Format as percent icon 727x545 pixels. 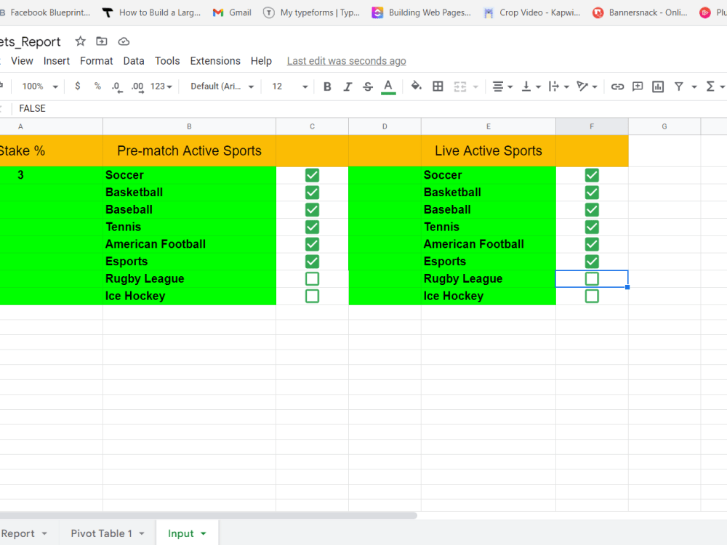coord(97,86)
